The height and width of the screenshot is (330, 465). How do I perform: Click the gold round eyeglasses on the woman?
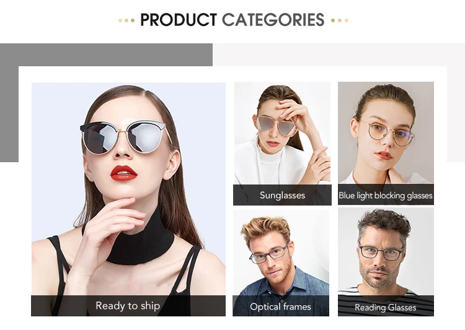tap(389, 134)
